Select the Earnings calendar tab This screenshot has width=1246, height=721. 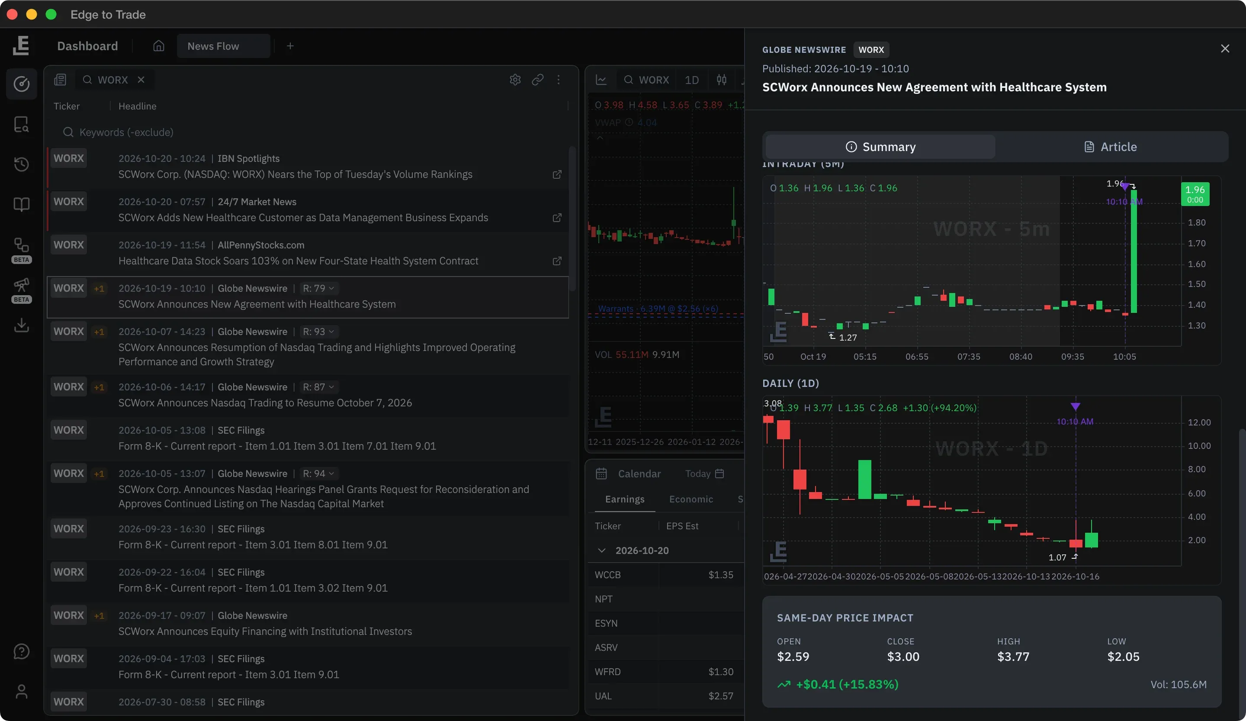624,499
